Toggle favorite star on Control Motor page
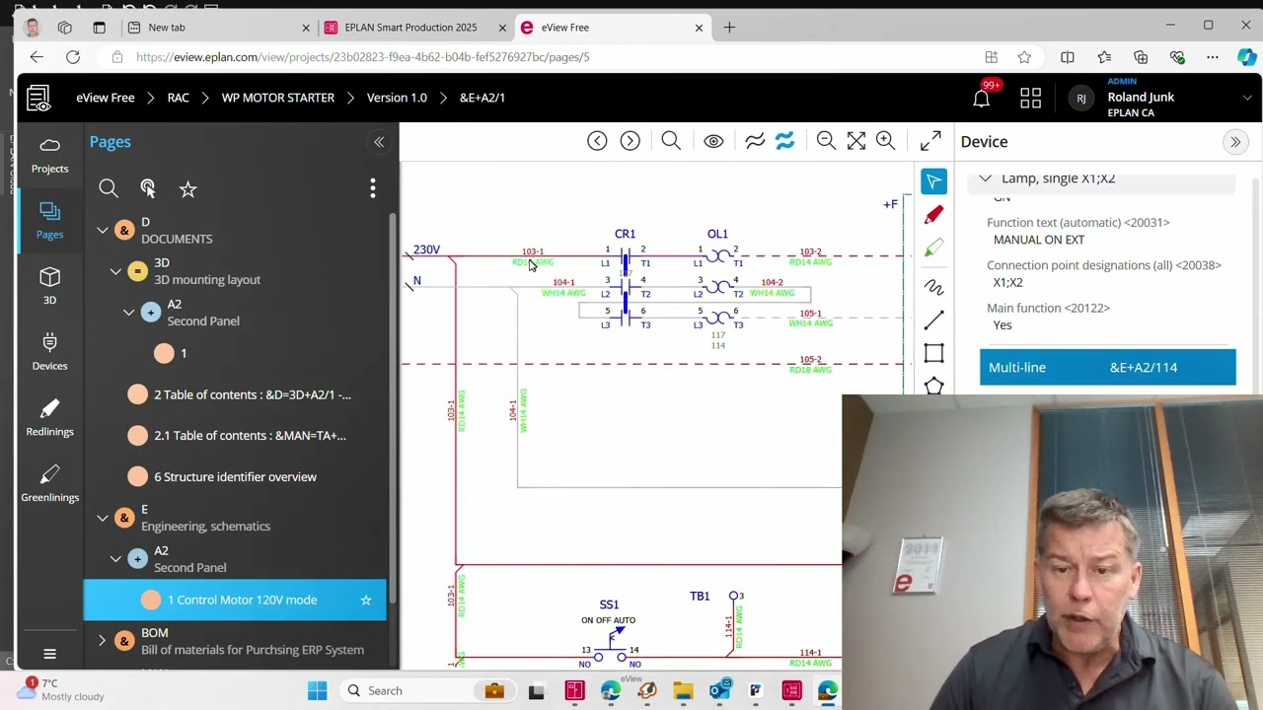This screenshot has height=710, width=1263. tap(366, 600)
